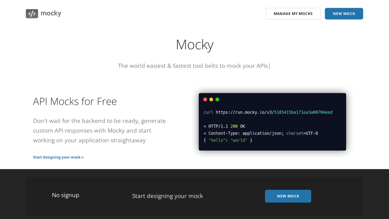Click the curl URL line in the terminal
Image resolution: width=389 pixels, height=219 pixels.
click(268, 112)
